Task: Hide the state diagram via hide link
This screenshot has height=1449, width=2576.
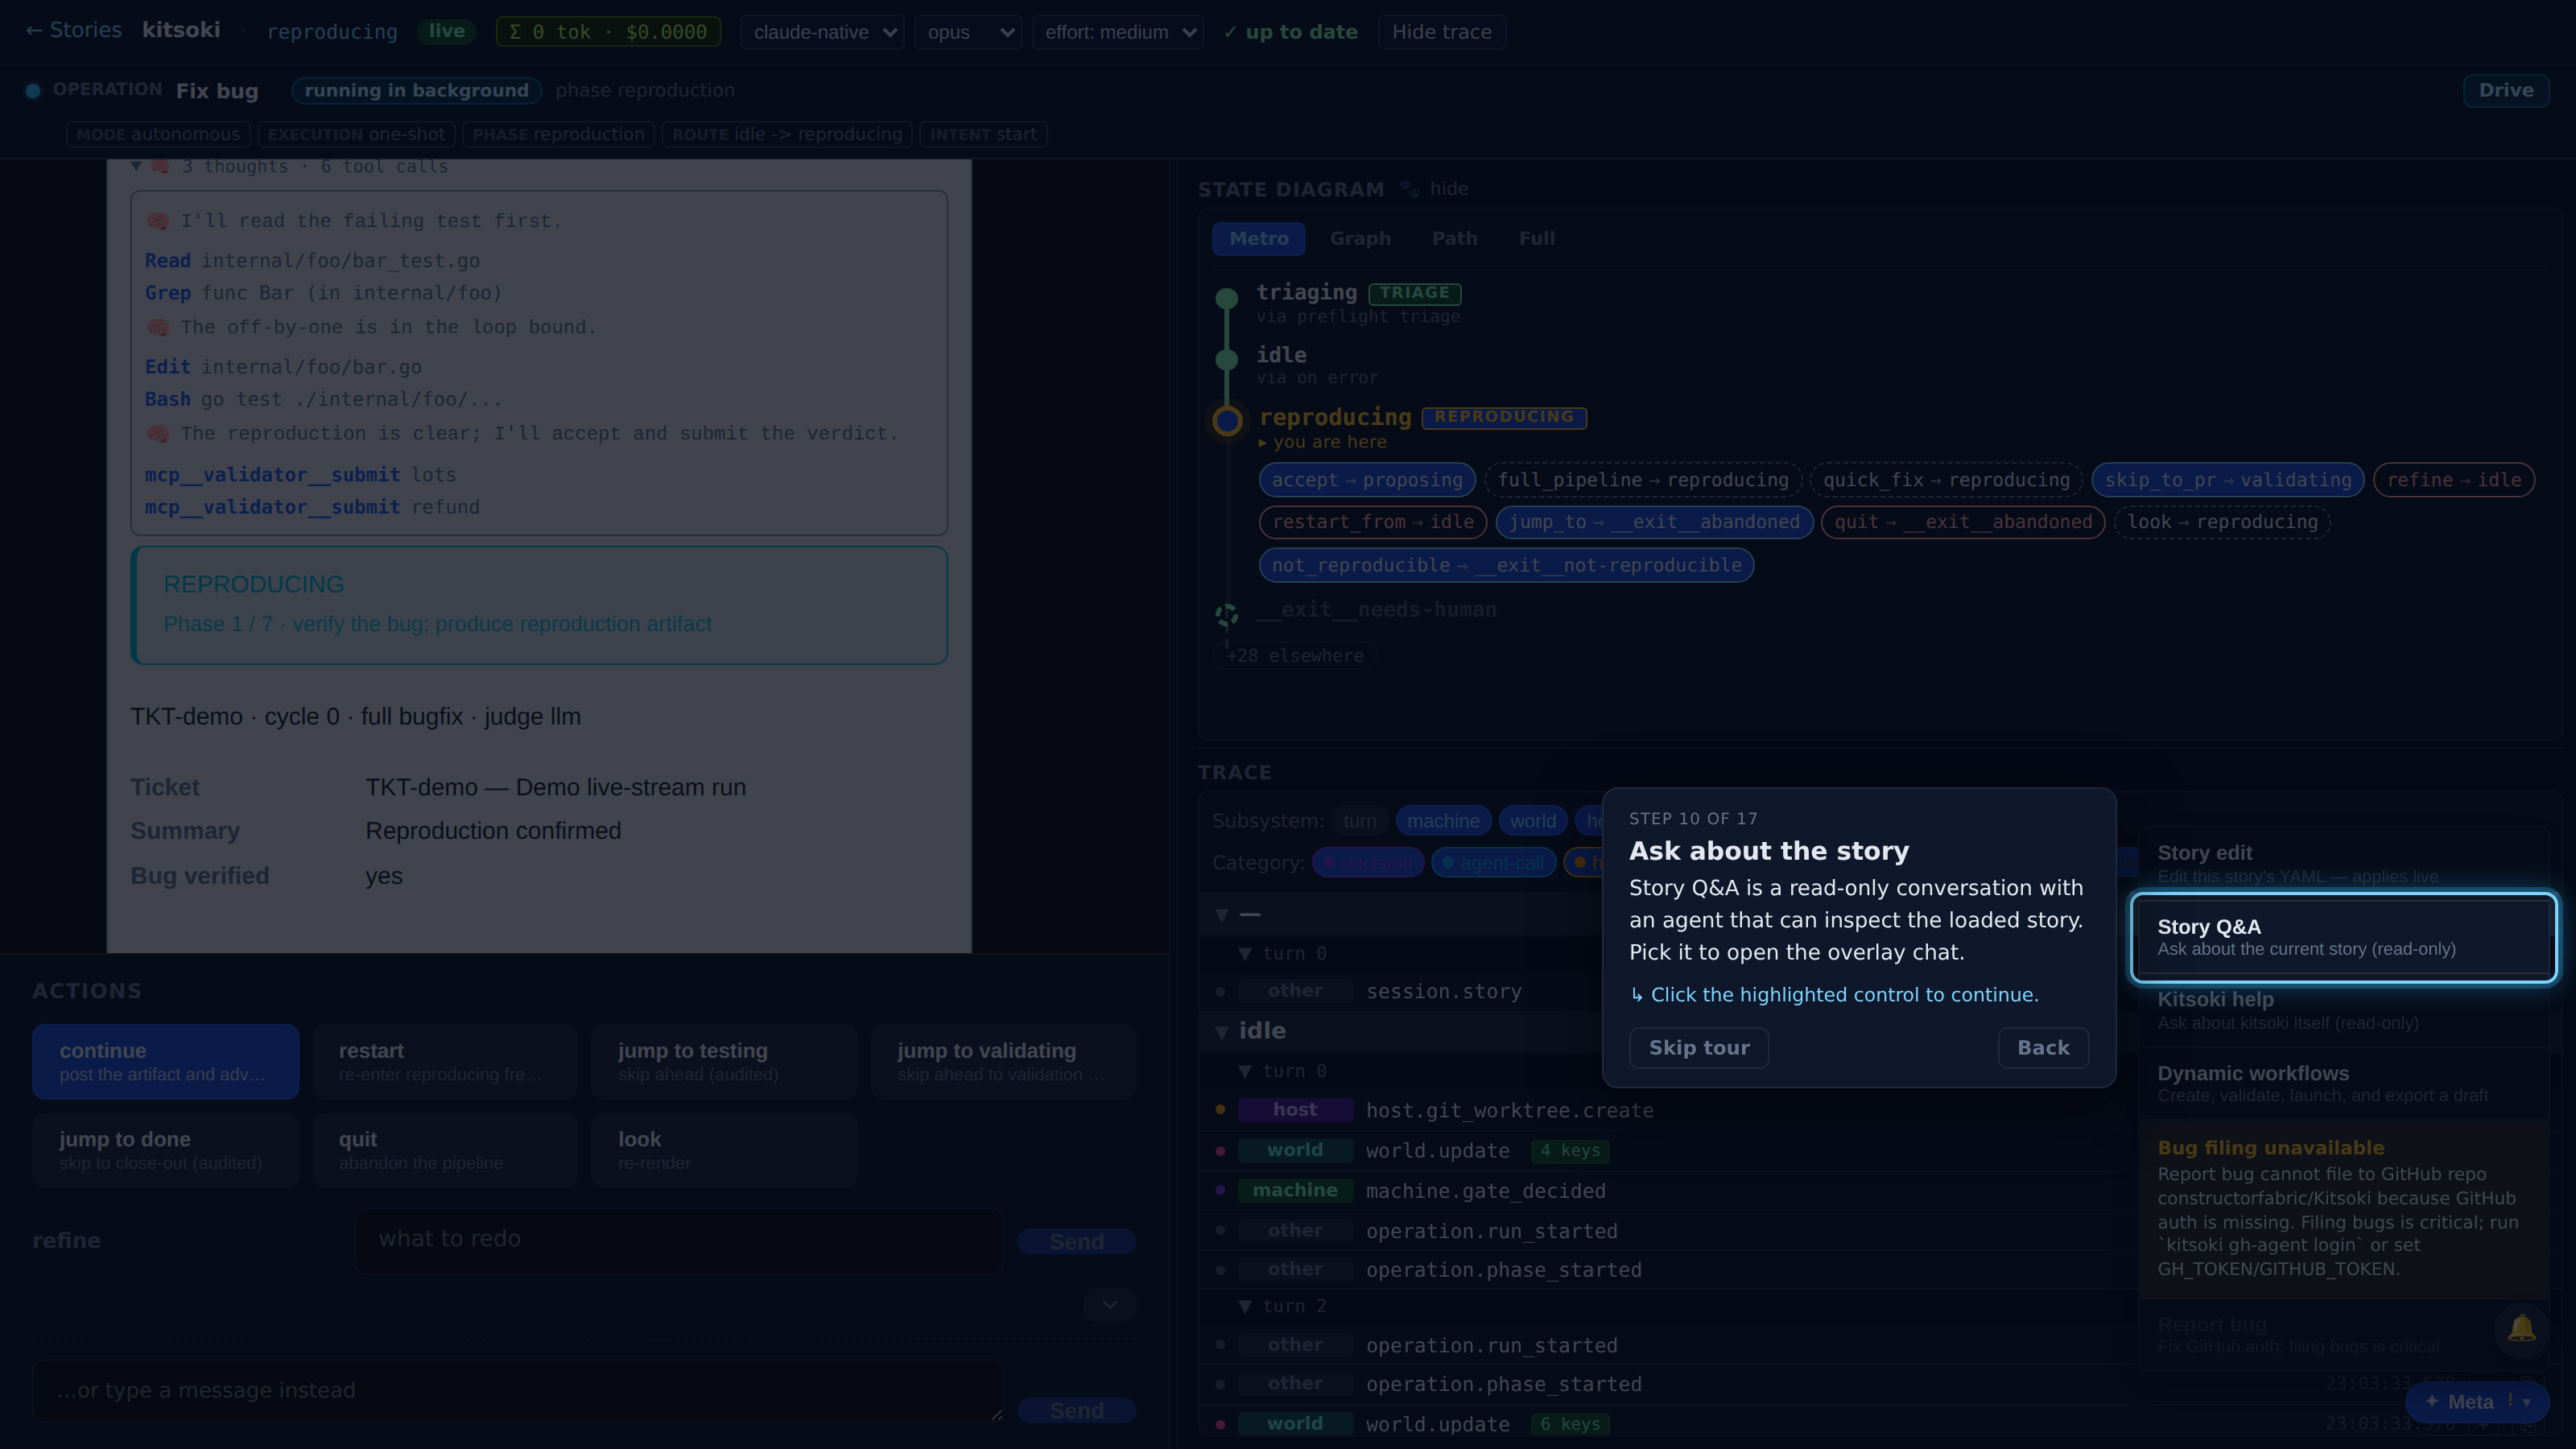Action: pyautogui.click(x=1448, y=188)
